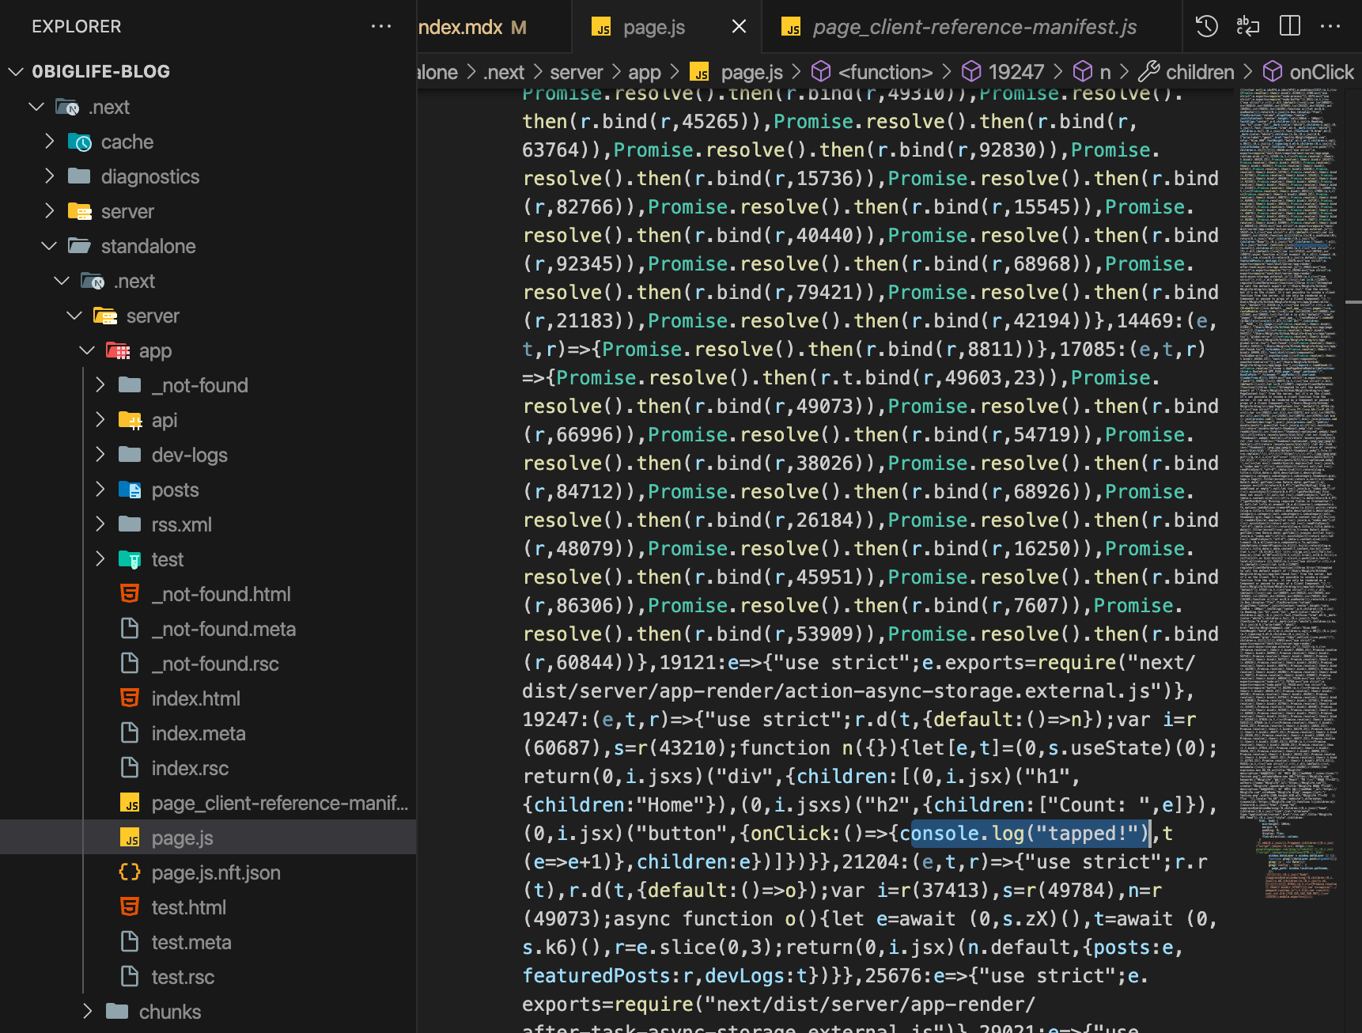Click HTML5 icon of test.html
Screen dimensions: 1362x1033
(130, 906)
